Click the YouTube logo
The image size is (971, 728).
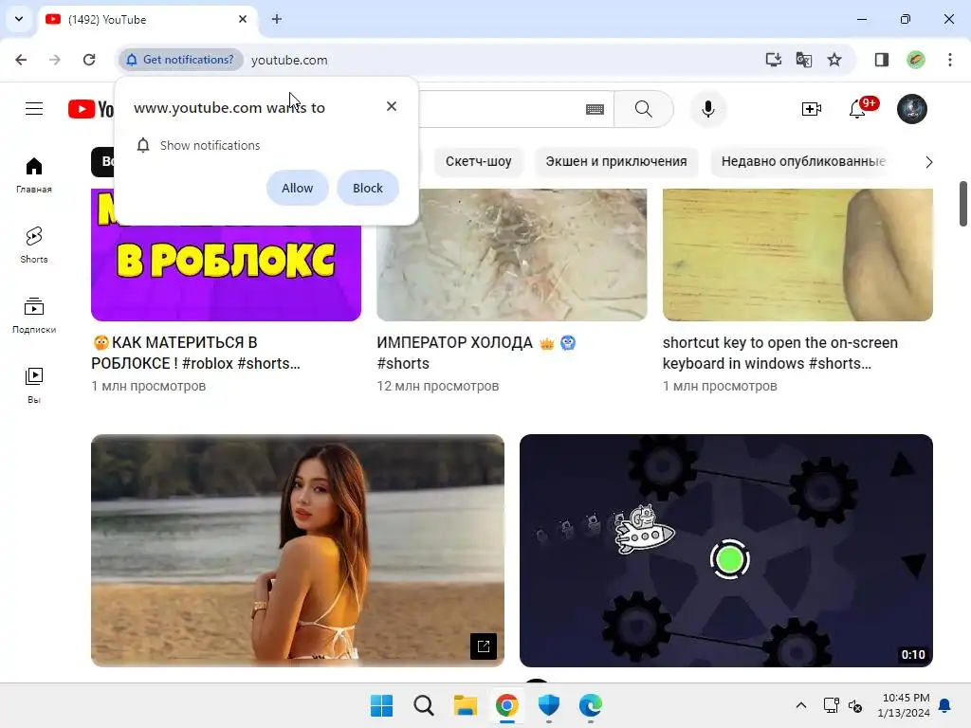tap(91, 109)
